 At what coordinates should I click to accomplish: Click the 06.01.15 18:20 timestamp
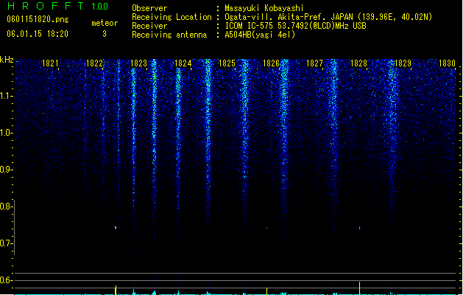tap(38, 34)
